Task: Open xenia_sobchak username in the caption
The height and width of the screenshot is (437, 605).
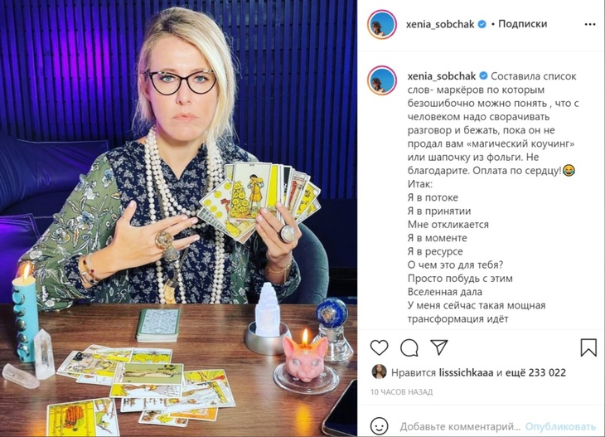Action: click(x=442, y=76)
